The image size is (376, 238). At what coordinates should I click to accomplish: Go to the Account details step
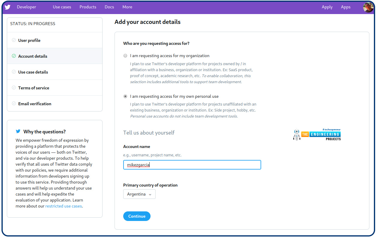[55, 56]
